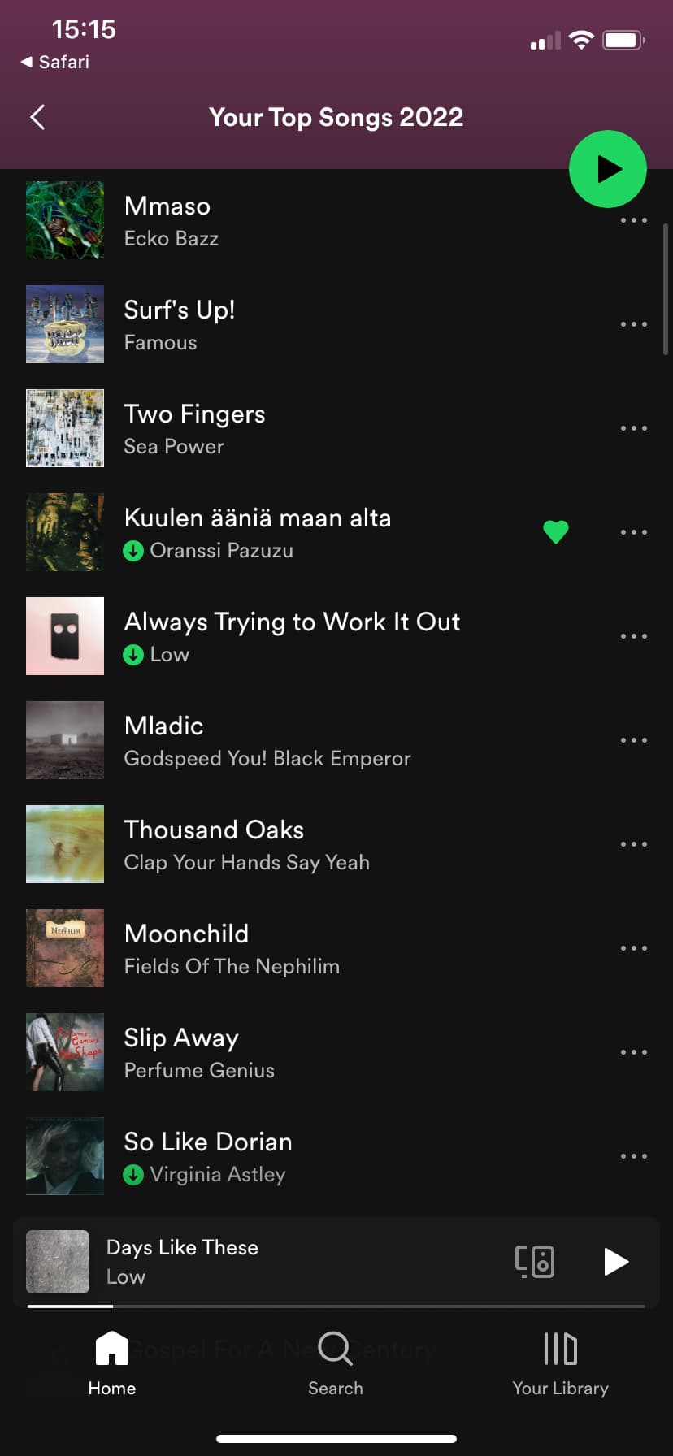
Task: Tap the green play button for the playlist
Action: point(608,169)
